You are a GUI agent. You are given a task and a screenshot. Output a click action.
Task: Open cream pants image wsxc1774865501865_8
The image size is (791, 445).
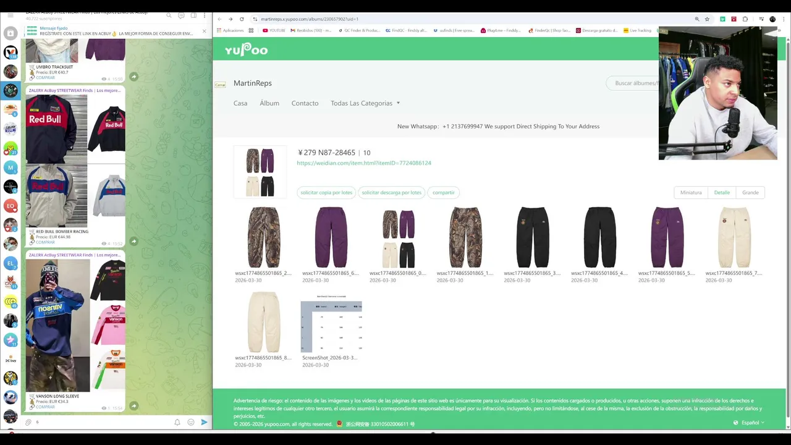click(264, 322)
